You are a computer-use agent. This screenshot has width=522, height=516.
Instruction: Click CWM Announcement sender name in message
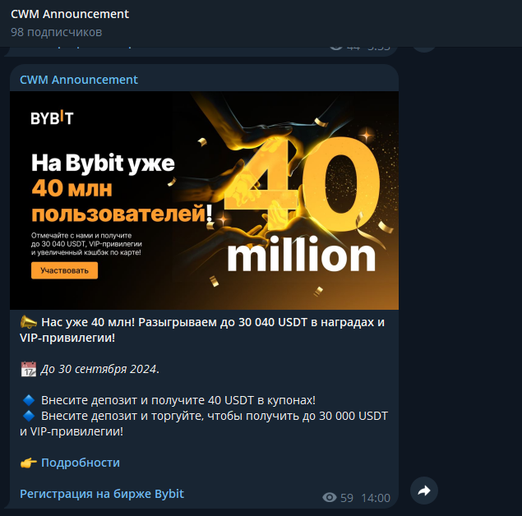79,80
